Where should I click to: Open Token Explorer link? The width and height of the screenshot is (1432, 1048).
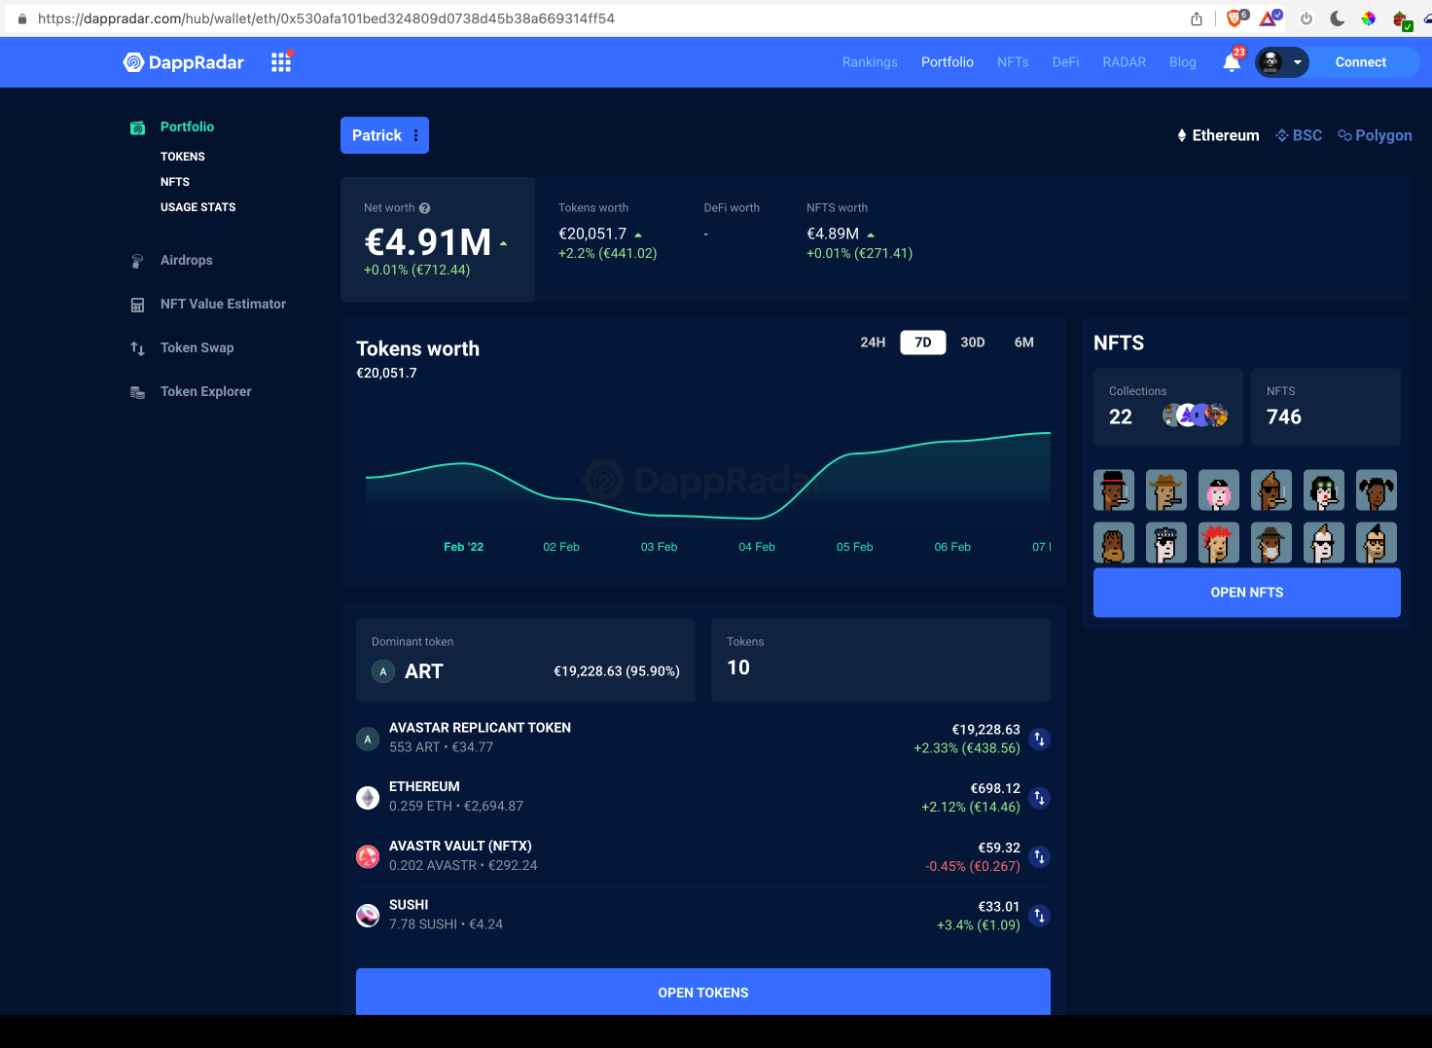coord(206,392)
